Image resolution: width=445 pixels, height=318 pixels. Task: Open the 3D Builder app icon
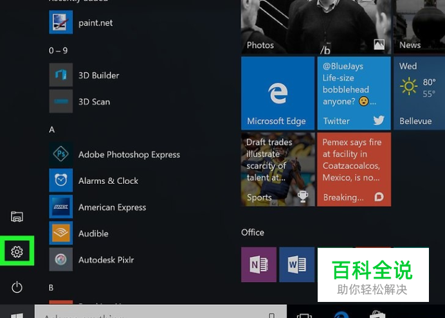tap(60, 75)
